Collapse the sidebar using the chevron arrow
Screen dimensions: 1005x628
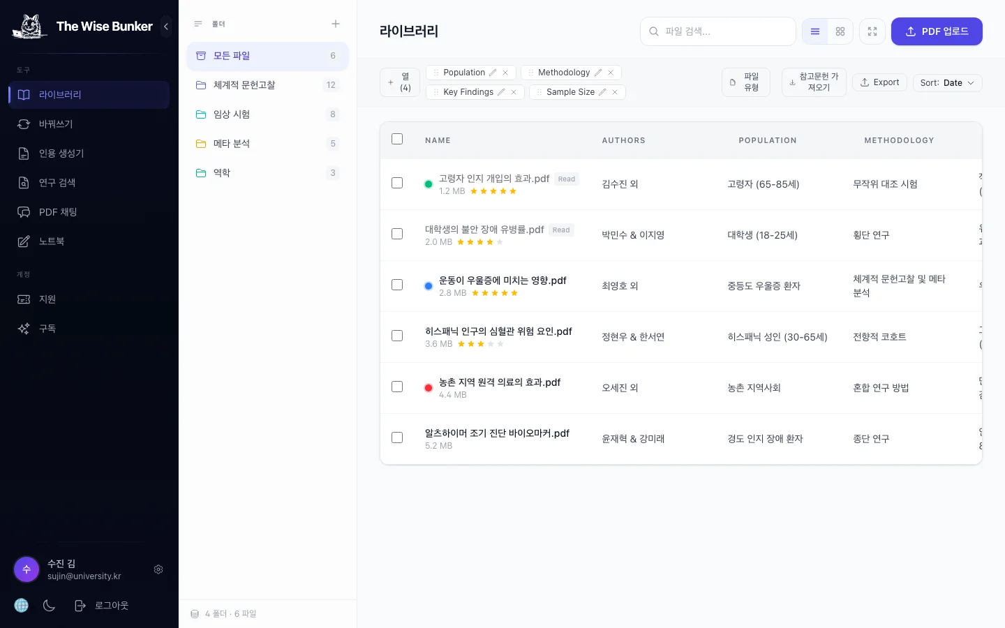166,27
